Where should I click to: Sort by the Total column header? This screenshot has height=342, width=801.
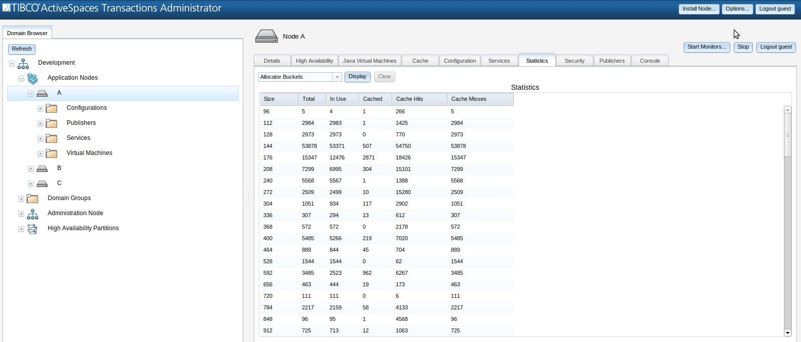tap(311, 99)
